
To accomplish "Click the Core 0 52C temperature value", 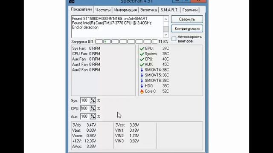I will click(x=166, y=91).
